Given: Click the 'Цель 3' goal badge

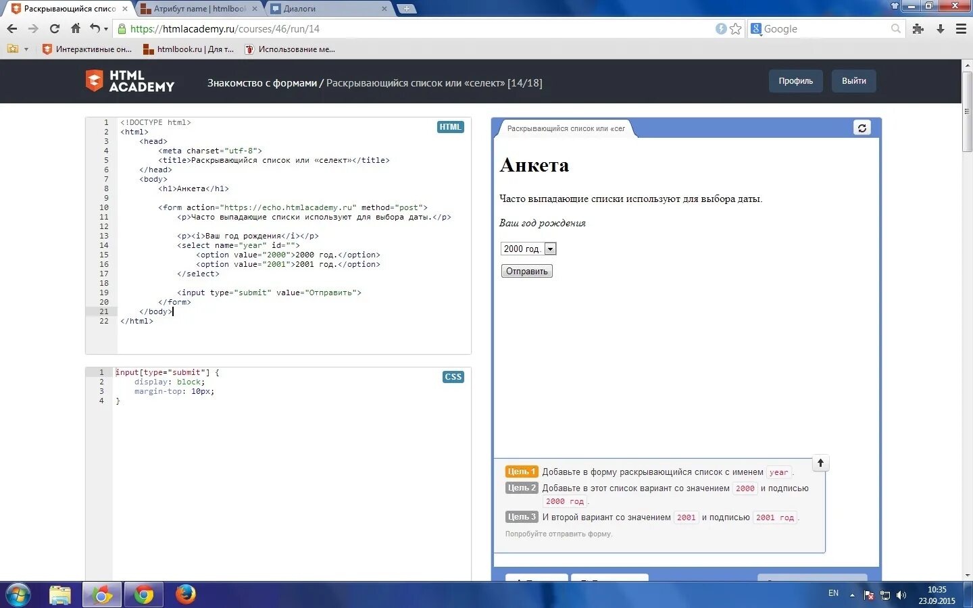Looking at the screenshot, I should [522, 517].
